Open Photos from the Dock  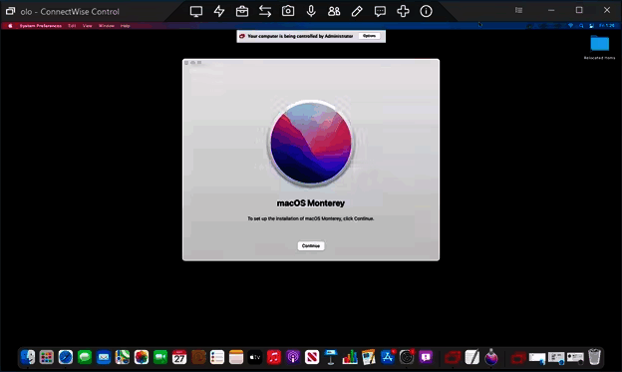point(142,357)
